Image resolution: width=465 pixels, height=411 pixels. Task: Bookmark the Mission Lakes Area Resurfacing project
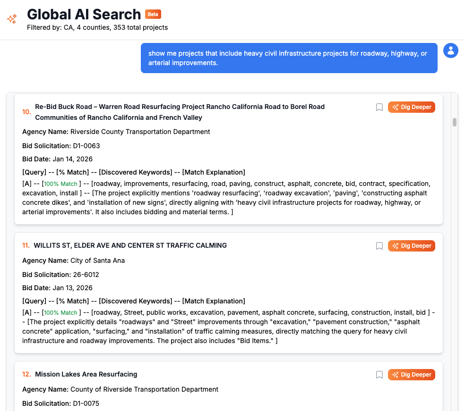[379, 374]
